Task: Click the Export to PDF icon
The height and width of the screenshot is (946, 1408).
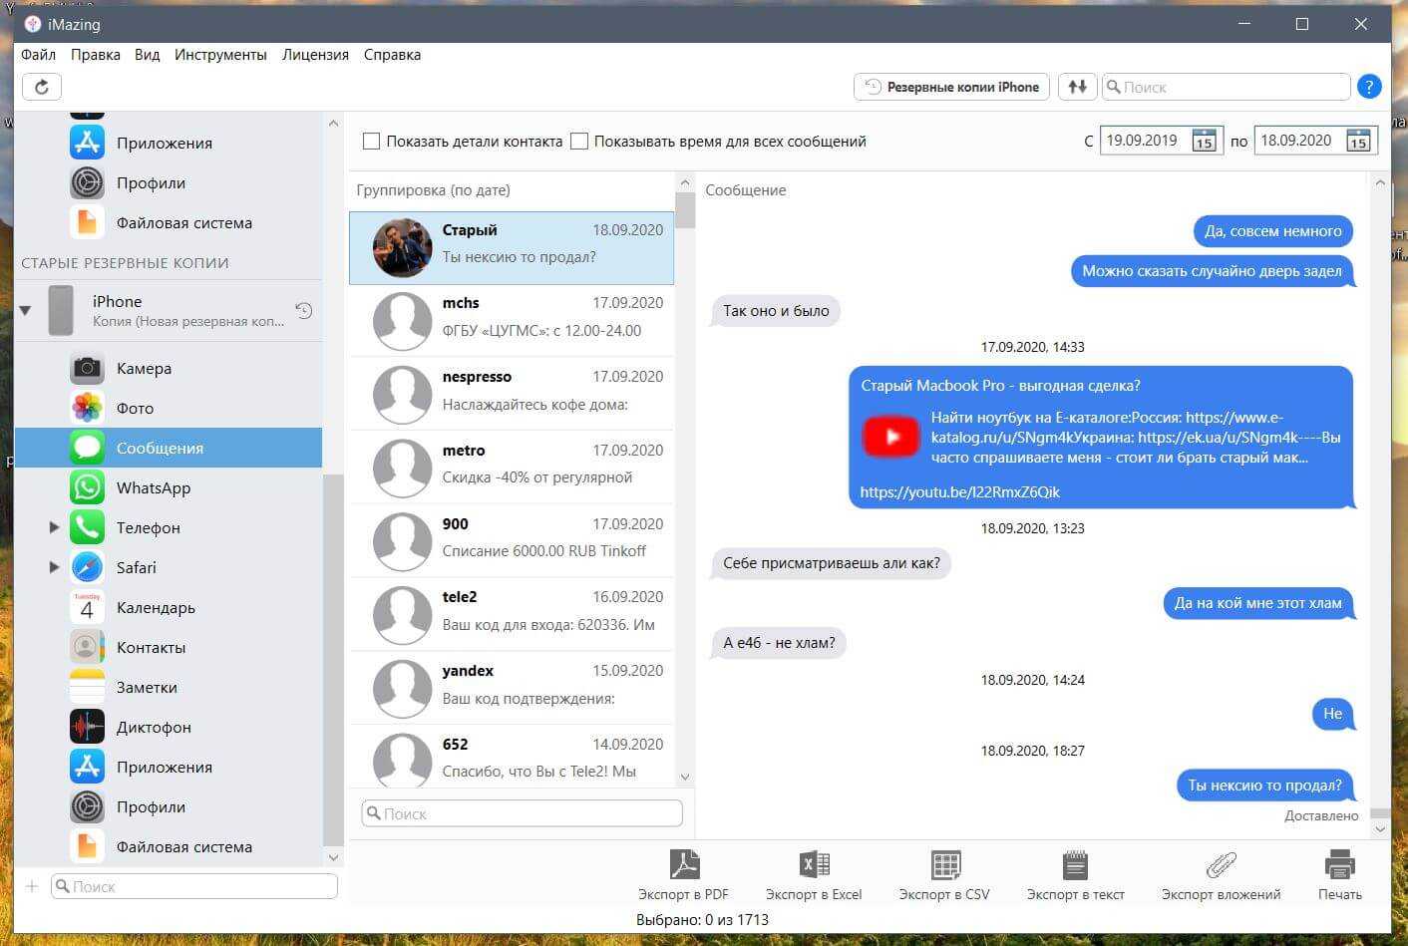Action: pyautogui.click(x=684, y=864)
